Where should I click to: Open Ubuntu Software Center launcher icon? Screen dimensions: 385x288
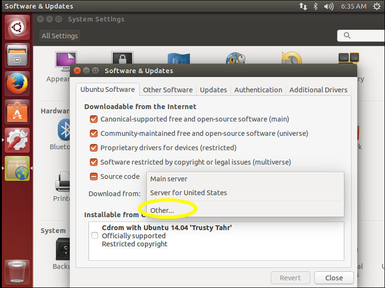[17, 112]
